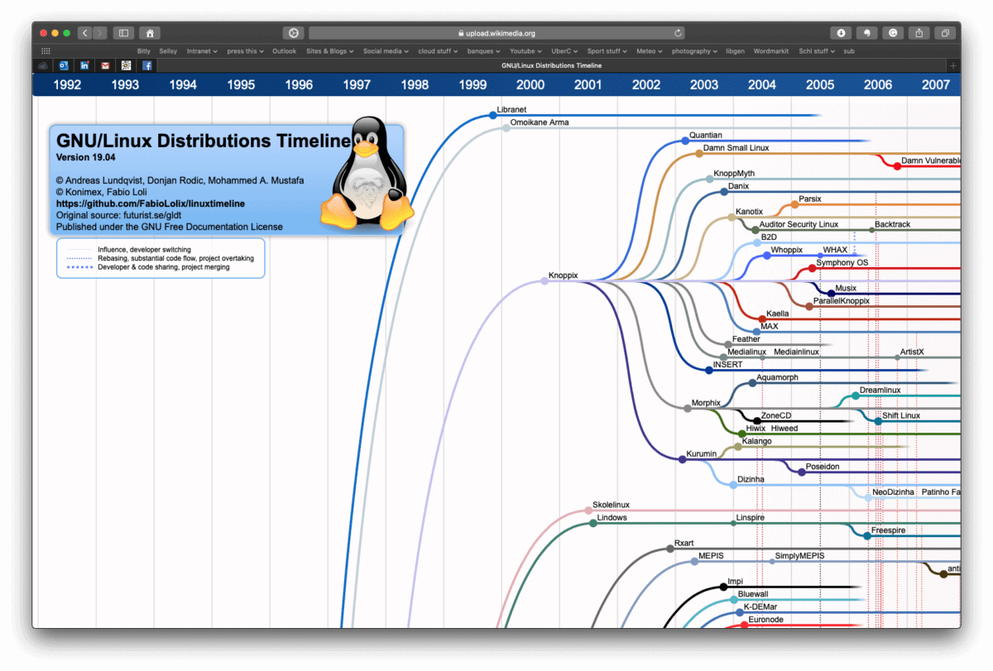Switch to the Gmail pinned tab
Image resolution: width=993 pixels, height=671 pixels.
click(105, 65)
